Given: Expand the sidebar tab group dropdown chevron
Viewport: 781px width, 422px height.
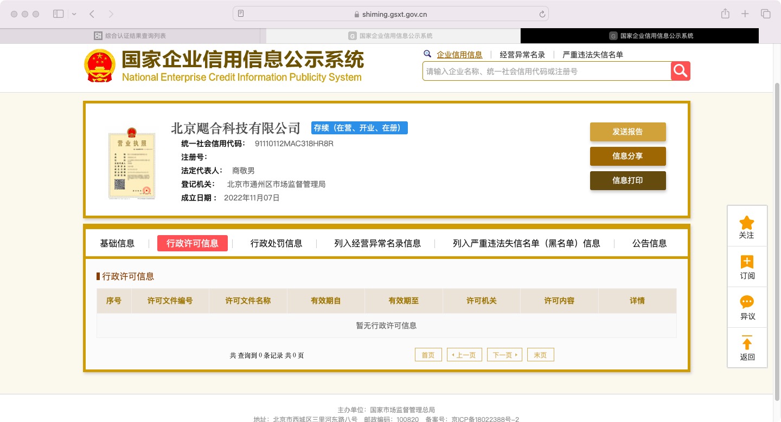Looking at the screenshot, I should (74, 14).
